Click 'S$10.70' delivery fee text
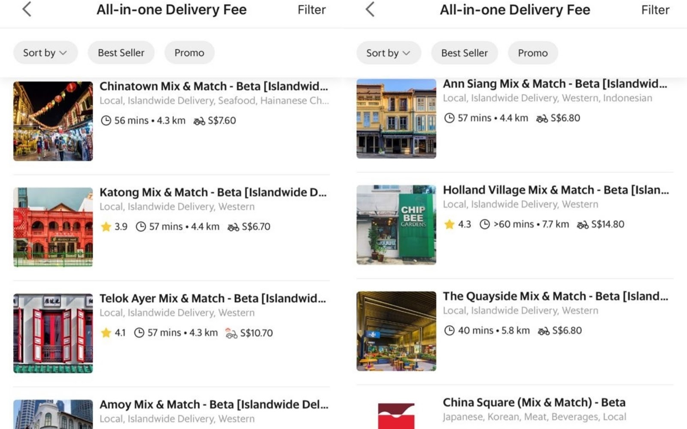Image resolution: width=687 pixels, height=429 pixels. pos(256,332)
